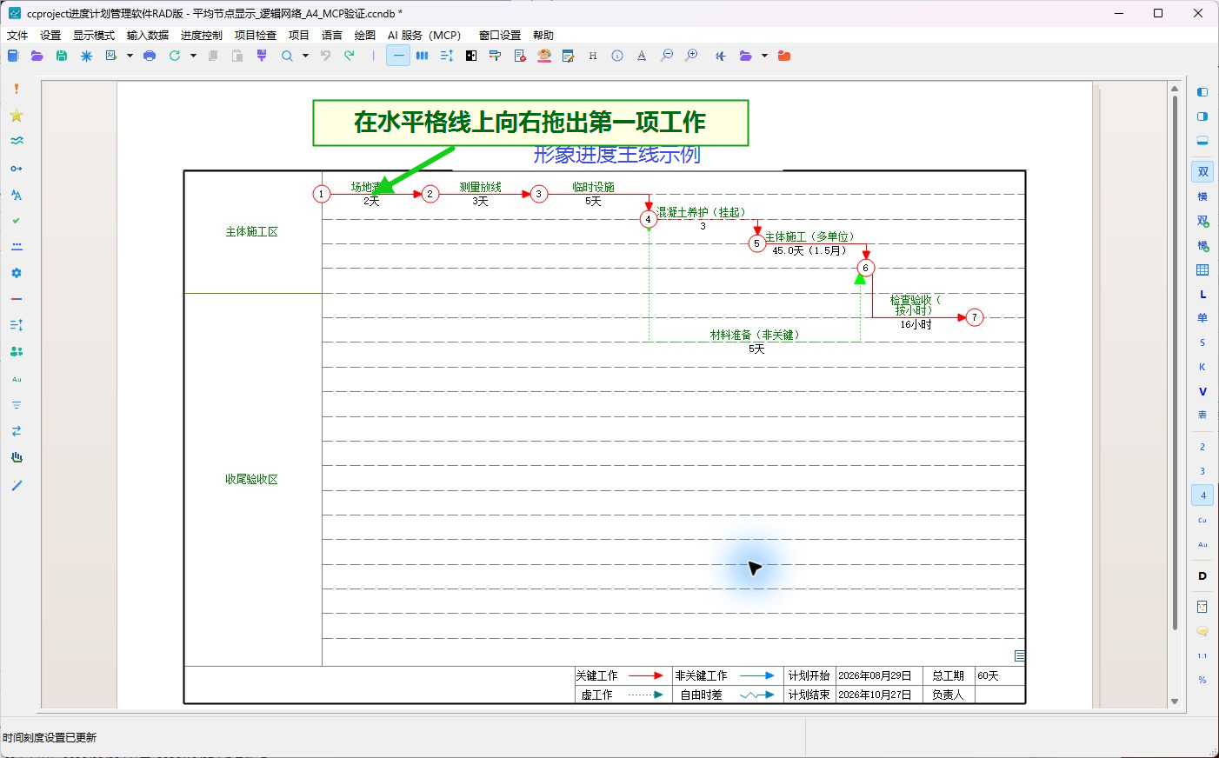The image size is (1219, 758).
Task: Save the project with the green disk icon
Action: coord(62,56)
